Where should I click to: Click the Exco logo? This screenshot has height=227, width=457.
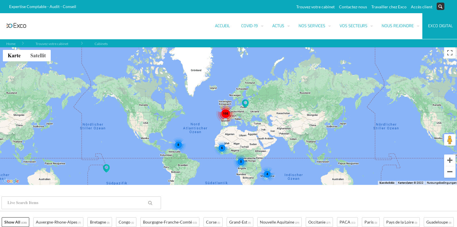coord(16,26)
